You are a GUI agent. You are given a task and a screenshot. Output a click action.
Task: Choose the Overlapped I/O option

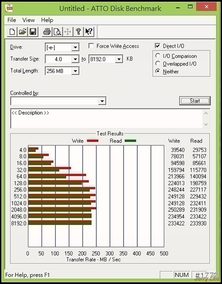[x=158, y=64]
